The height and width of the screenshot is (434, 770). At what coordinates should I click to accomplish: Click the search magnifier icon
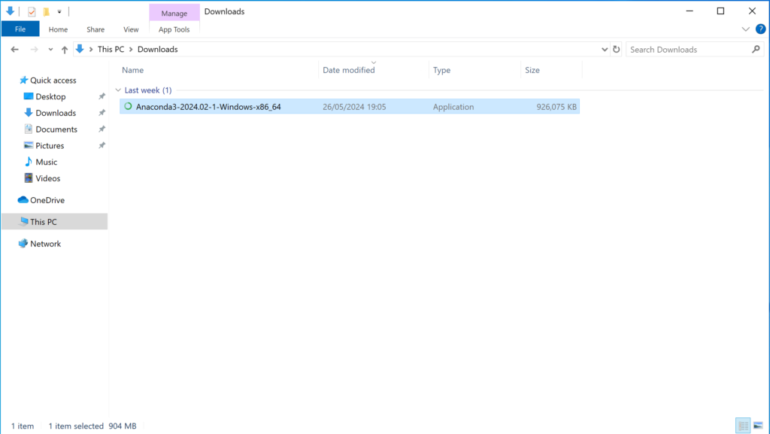756,50
